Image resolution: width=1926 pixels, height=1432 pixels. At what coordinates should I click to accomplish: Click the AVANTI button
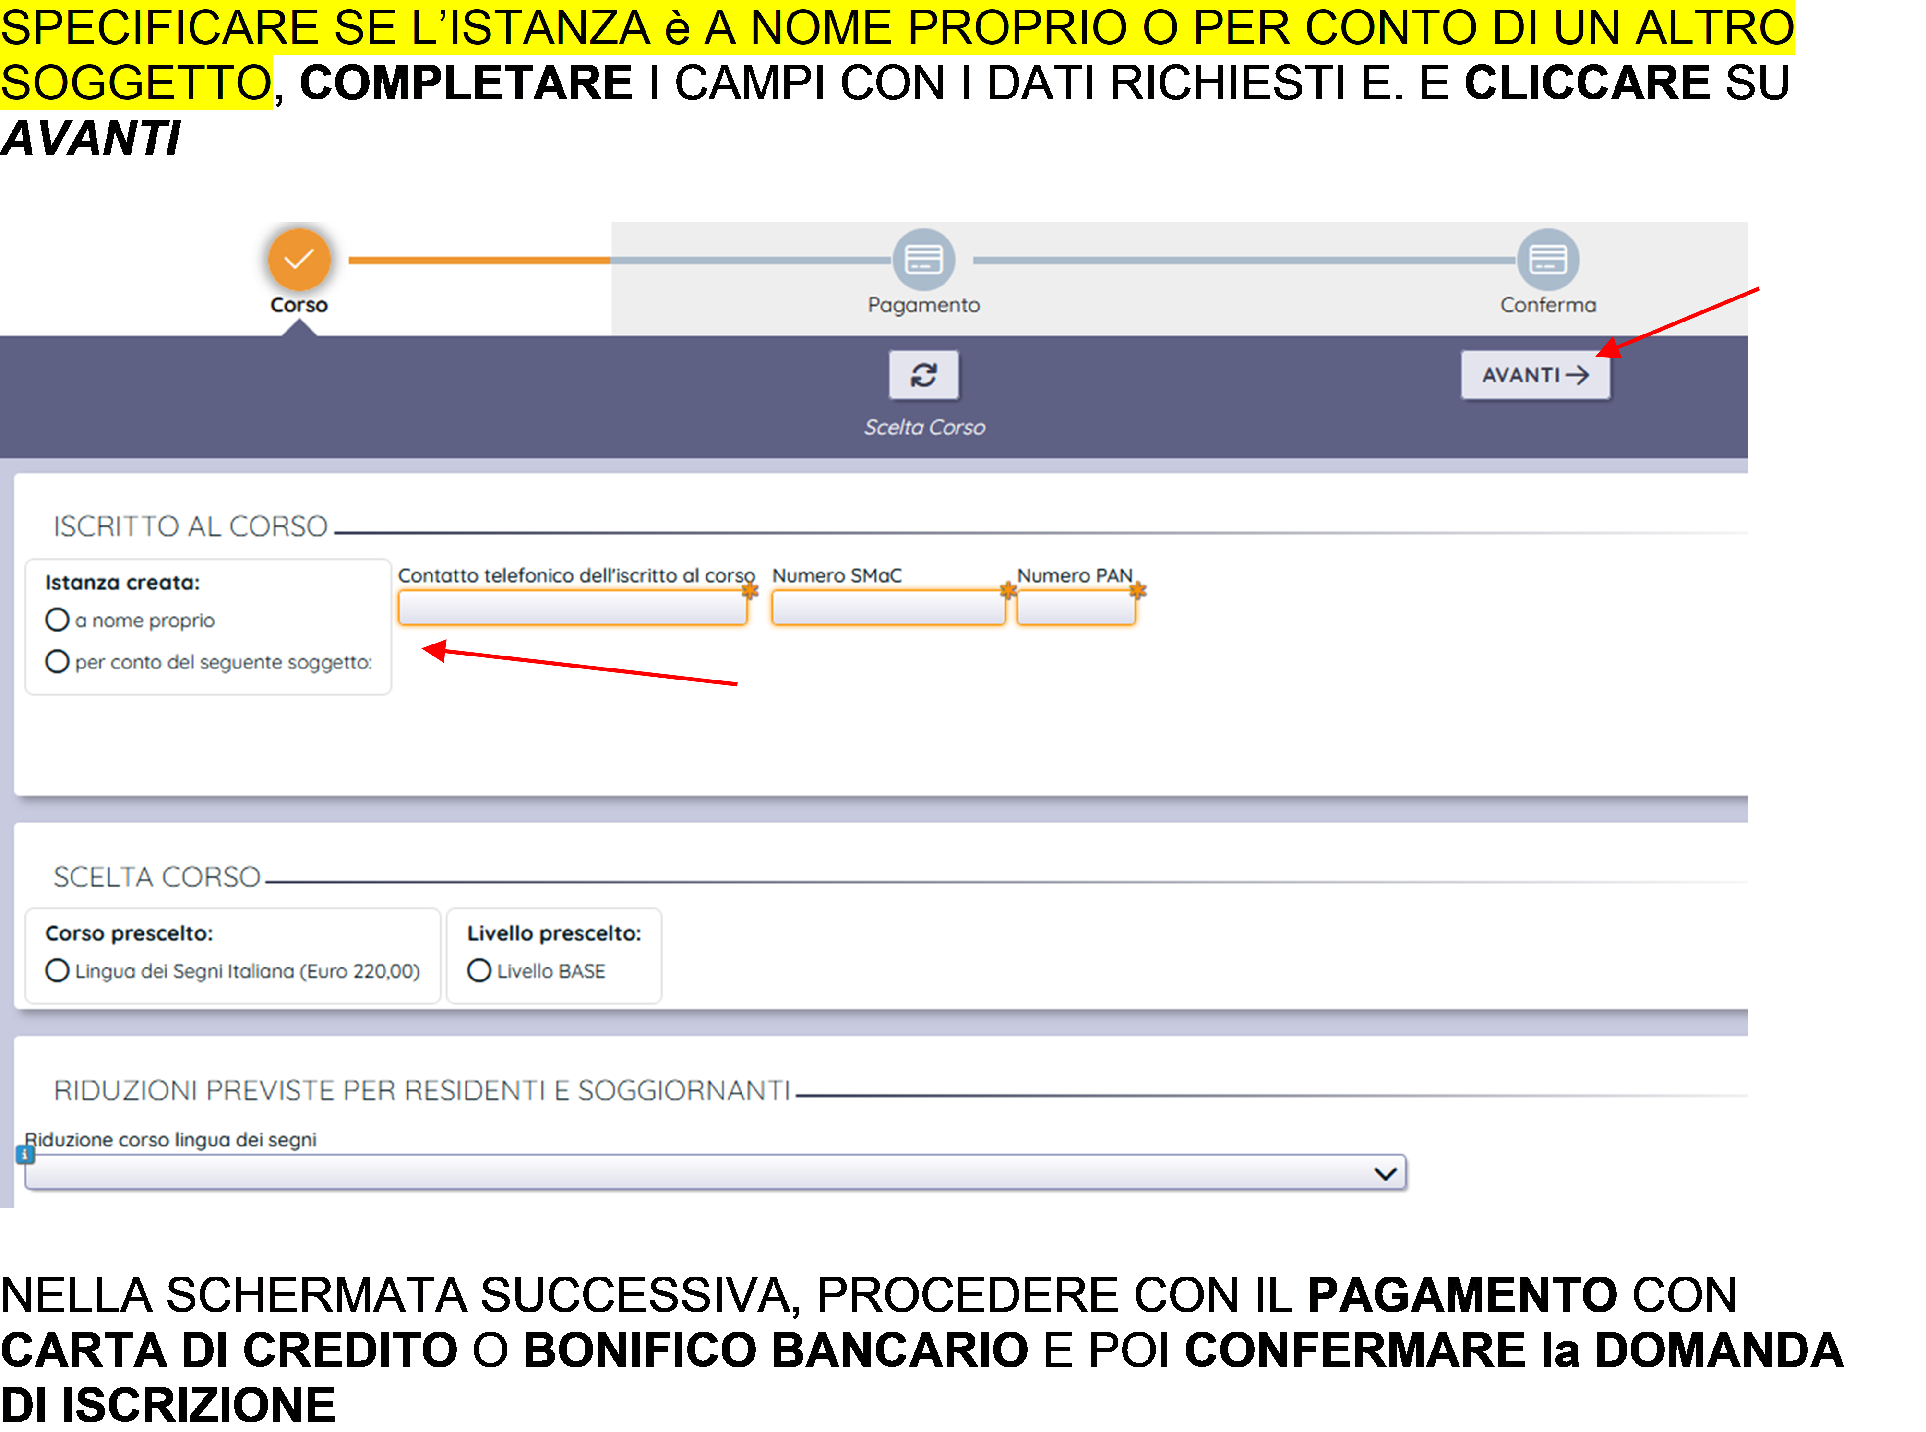coord(1535,375)
